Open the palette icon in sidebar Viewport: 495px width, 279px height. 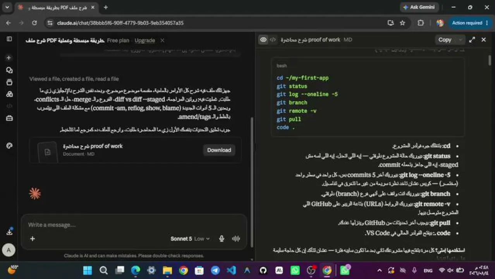coord(9,146)
